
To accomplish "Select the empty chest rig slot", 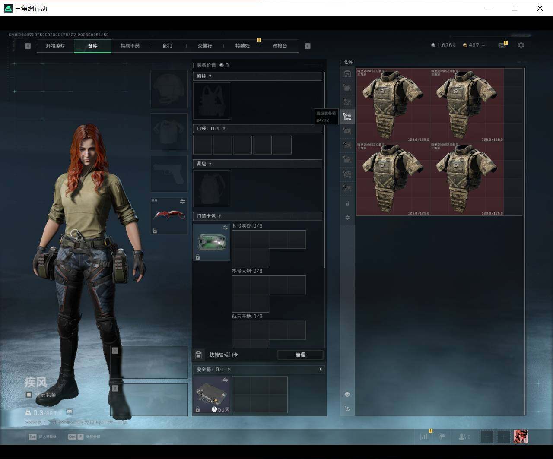I will point(212,101).
